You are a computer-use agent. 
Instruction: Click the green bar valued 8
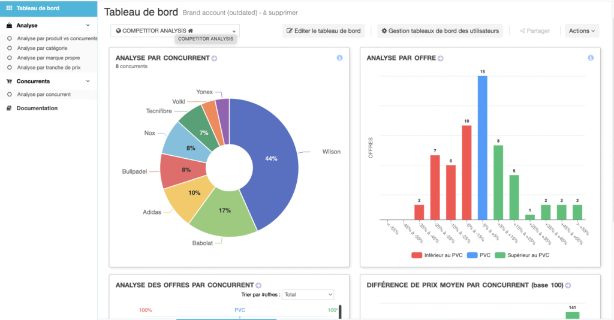click(498, 182)
